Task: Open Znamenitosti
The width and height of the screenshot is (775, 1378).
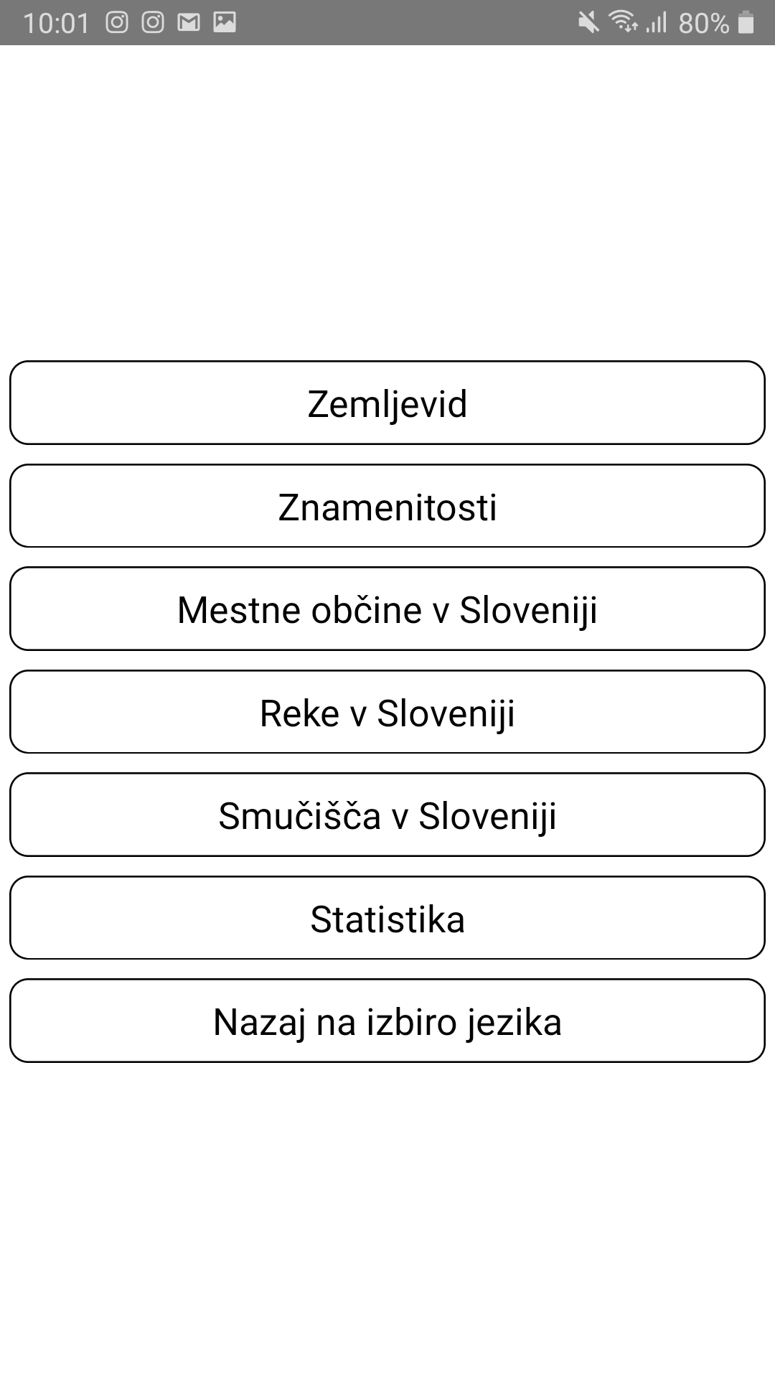Action: [387, 506]
